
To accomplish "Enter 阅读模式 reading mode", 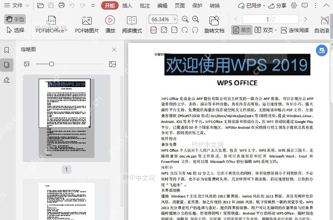I will (x=132, y=25).
